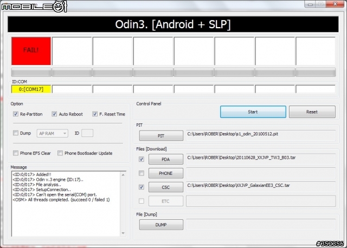Select the yellow 0:[COM17] port box
Screen dimensions: 347x248
coord(31,89)
